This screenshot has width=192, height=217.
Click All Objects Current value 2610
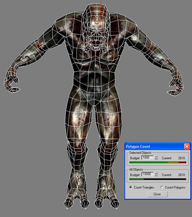[x=181, y=175]
